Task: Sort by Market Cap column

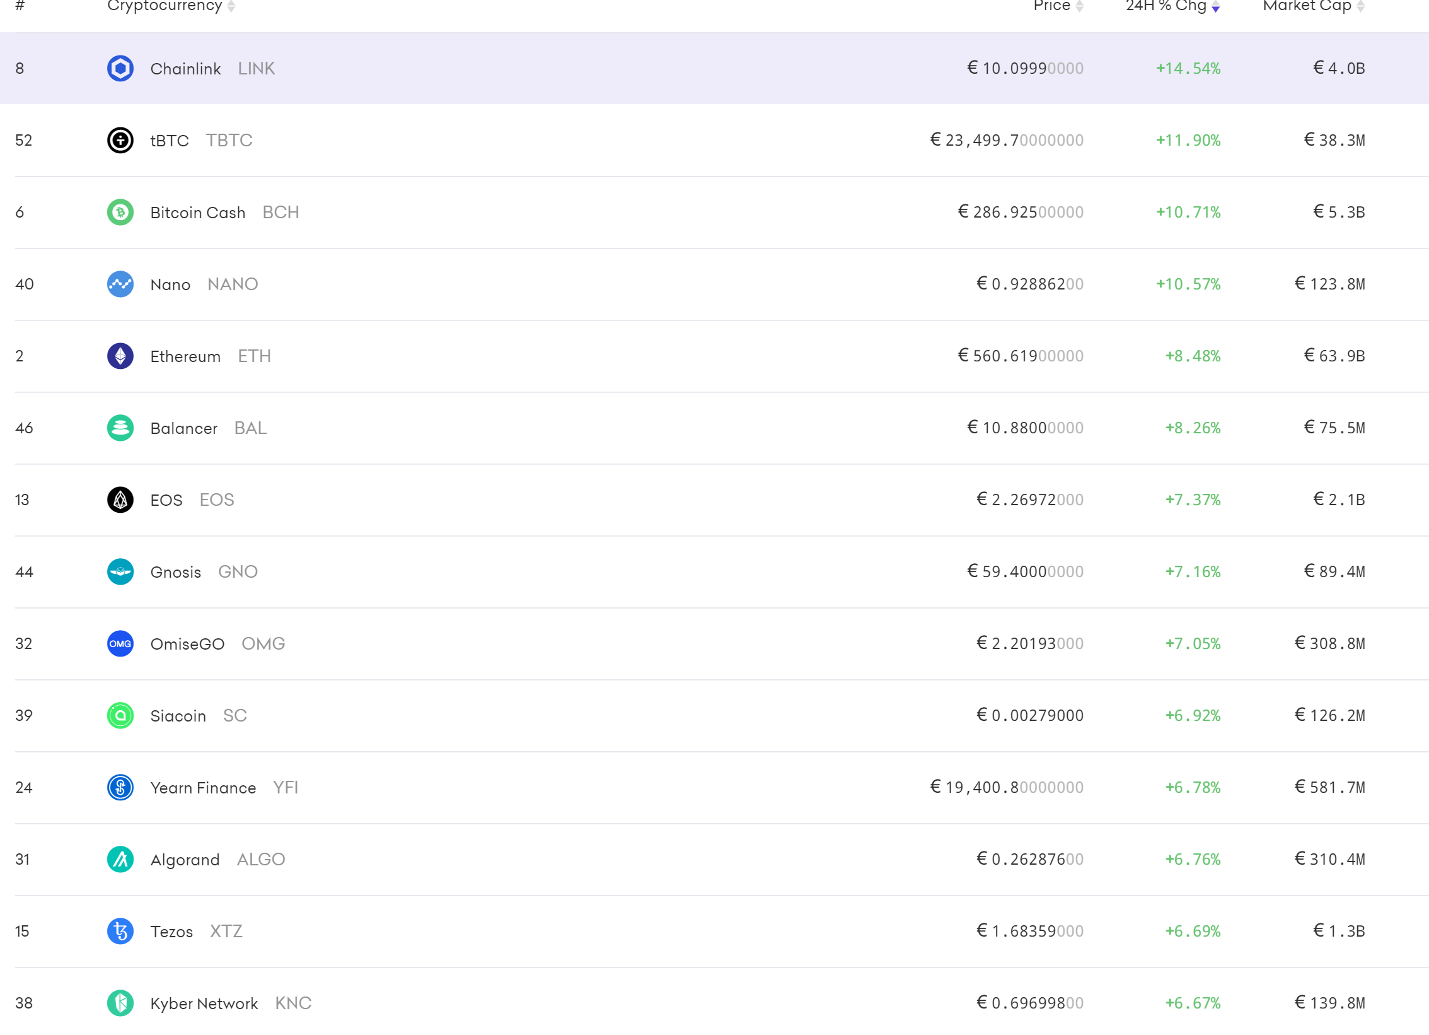Action: point(1314,6)
